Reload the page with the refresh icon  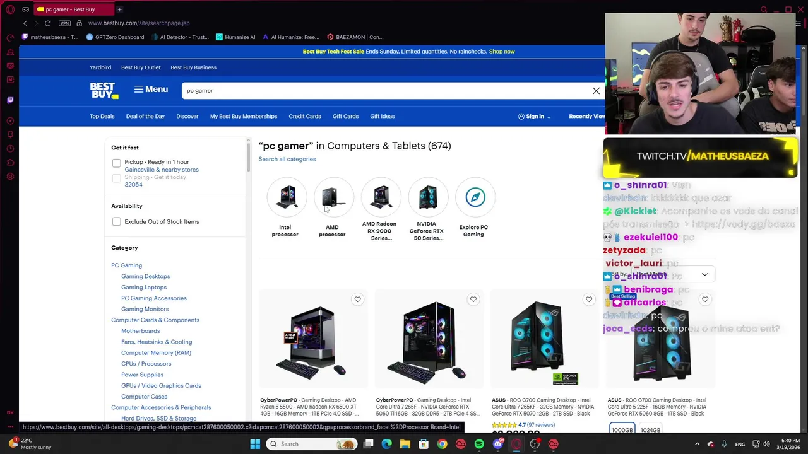point(47,23)
